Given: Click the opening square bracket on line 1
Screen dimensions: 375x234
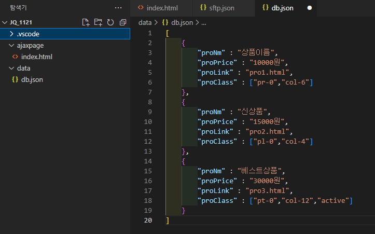Looking at the screenshot, I should point(168,33).
